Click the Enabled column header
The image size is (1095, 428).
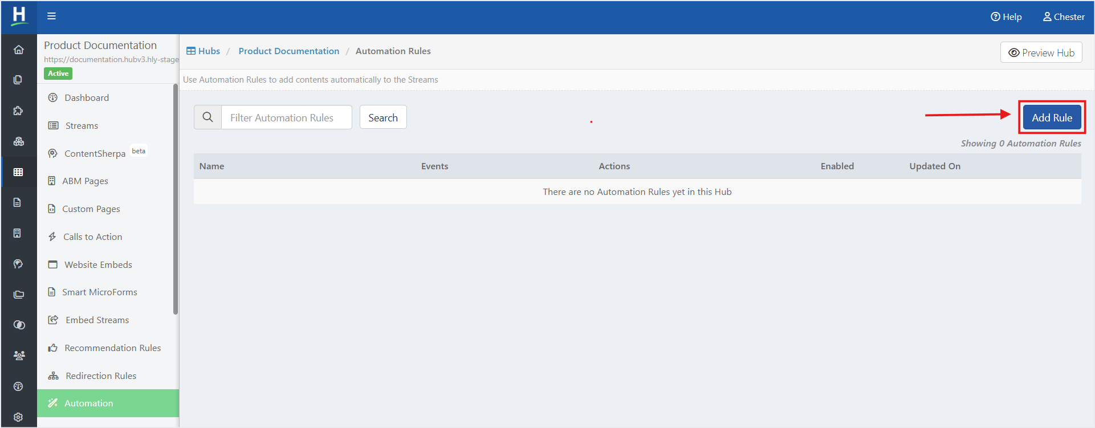tap(837, 166)
